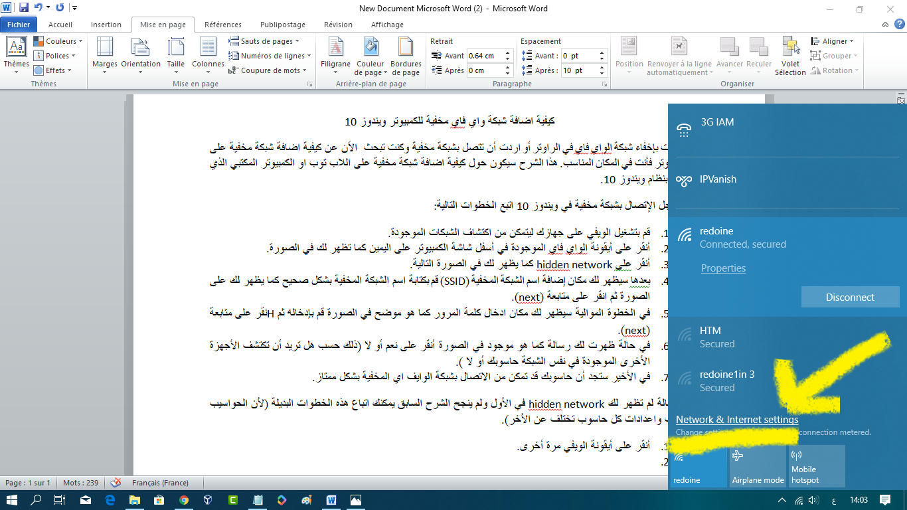Open the Filigrane watermark tool
This screenshot has width=907, height=510.
335,48
